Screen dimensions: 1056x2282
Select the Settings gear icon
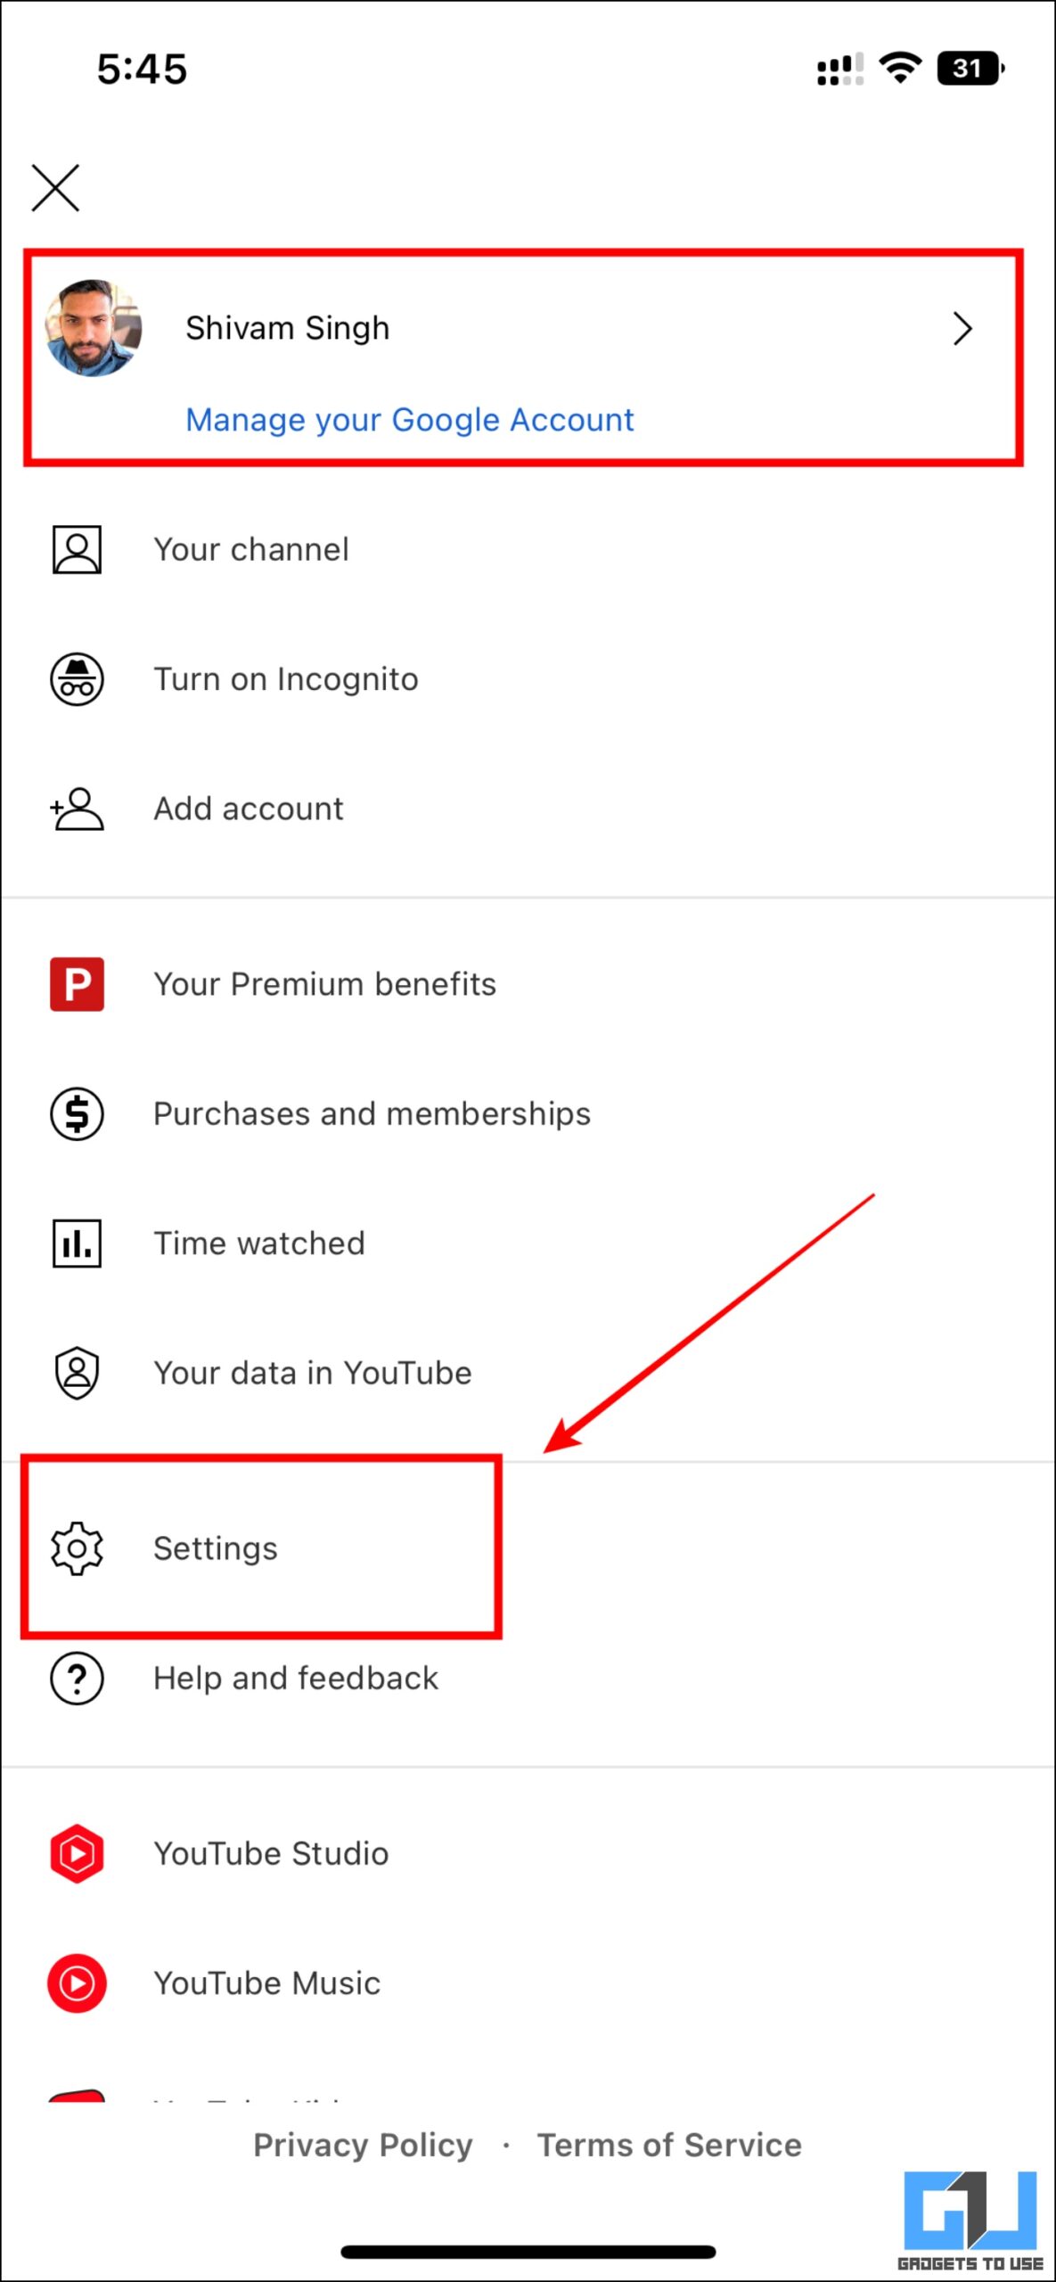click(x=77, y=1548)
